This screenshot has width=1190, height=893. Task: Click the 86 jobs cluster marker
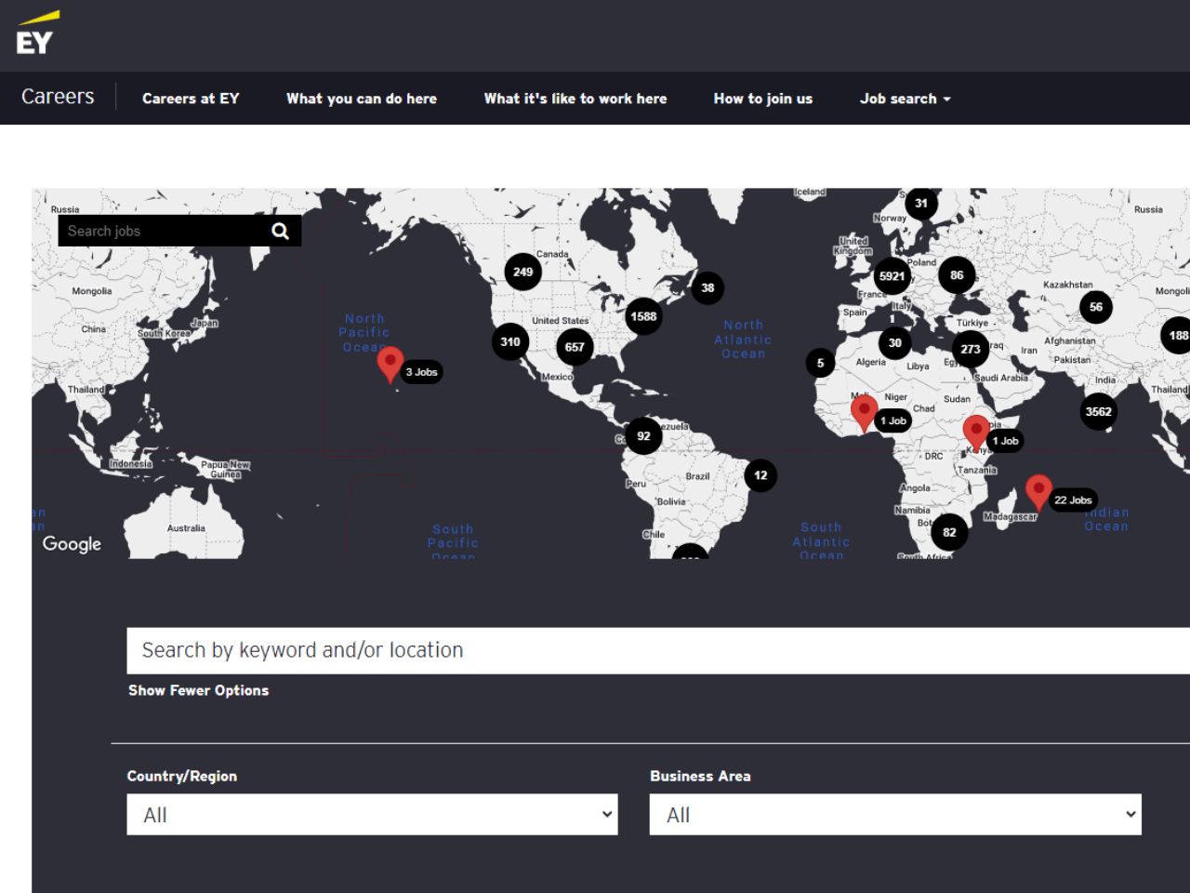point(957,274)
